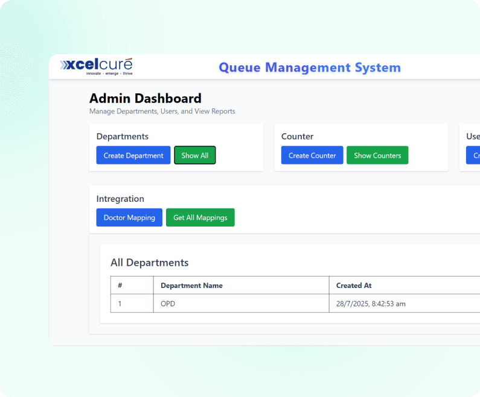The image size is (480, 397).
Task: Click the Create Counter button
Action: click(312, 155)
